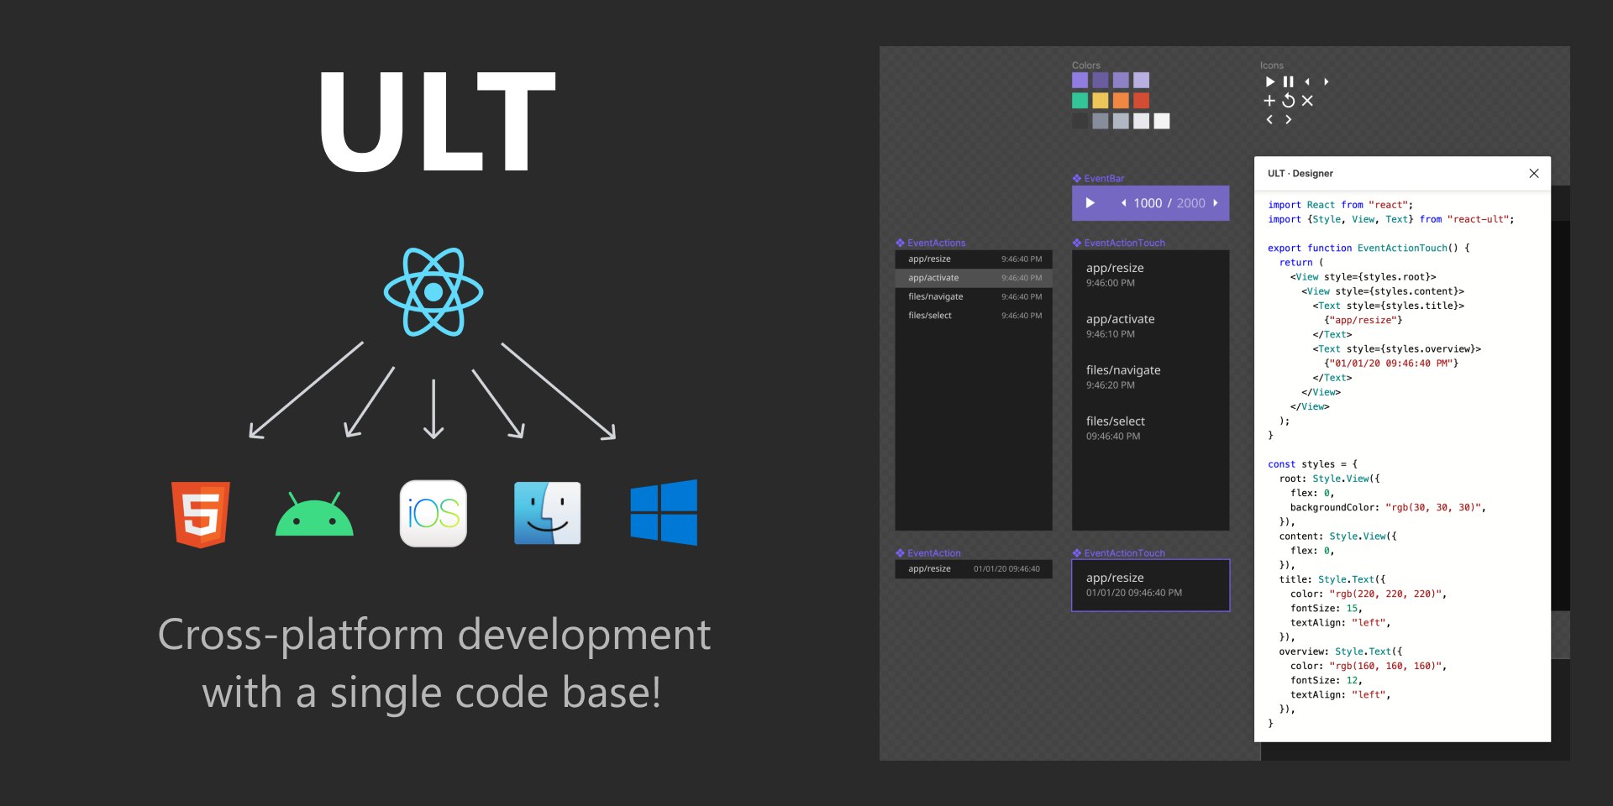Click the right chevron icon in the Icons panel
This screenshot has height=806, width=1613.
click(1288, 120)
